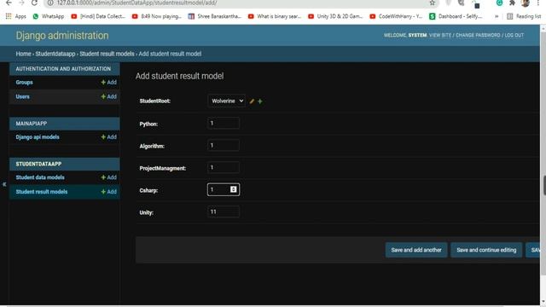
Task: Open the Authentication and Authorization section
Action: click(x=63, y=69)
